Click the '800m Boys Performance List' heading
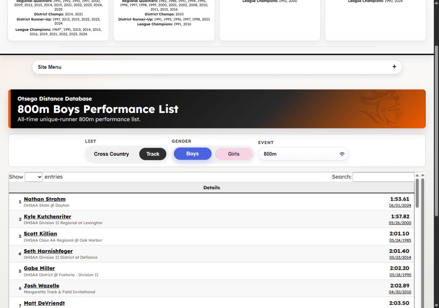 point(98,109)
